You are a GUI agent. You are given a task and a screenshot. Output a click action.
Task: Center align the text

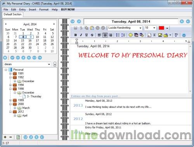(105, 35)
